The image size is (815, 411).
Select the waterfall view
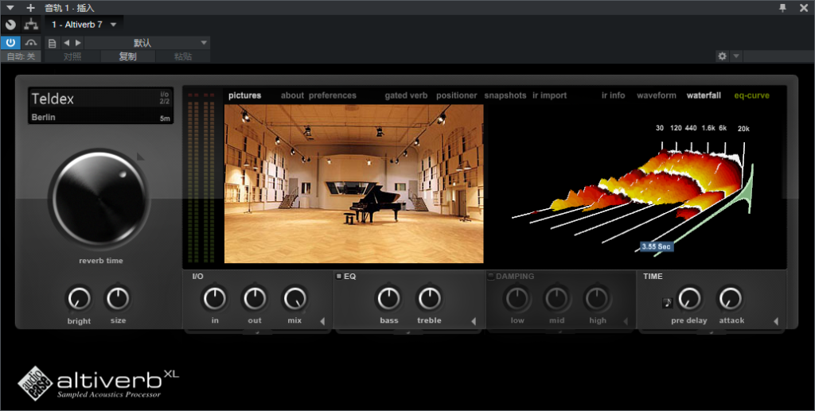(704, 95)
